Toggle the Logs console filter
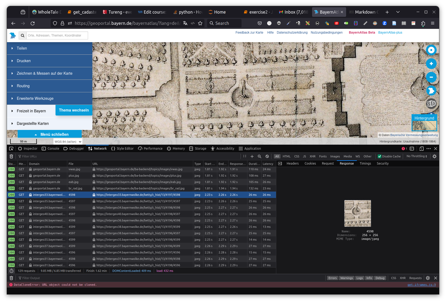Image resolution: width=446 pixels, height=302 pixels. coord(360,278)
